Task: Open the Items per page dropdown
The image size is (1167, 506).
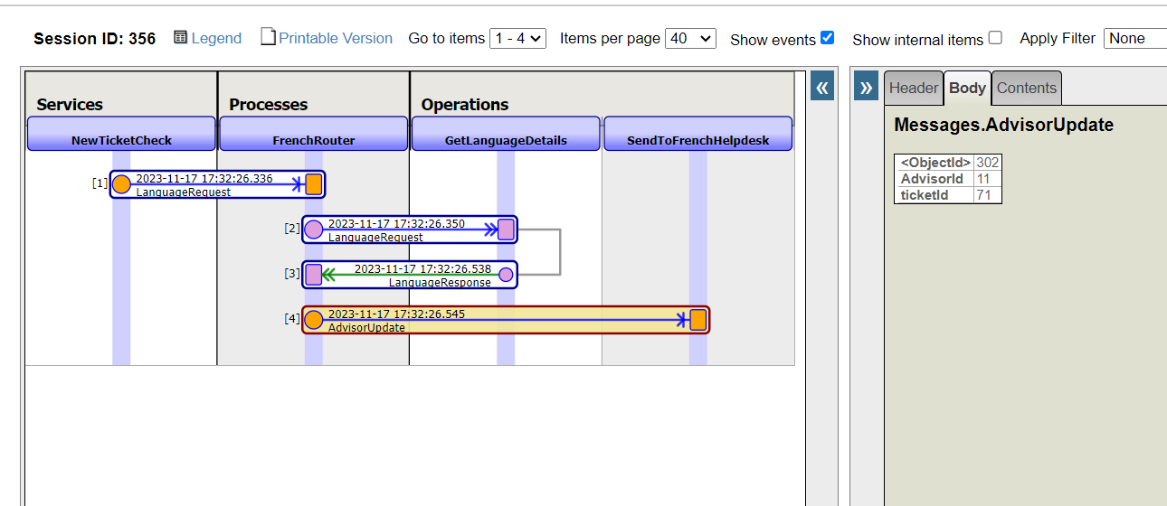Action: [x=689, y=38]
